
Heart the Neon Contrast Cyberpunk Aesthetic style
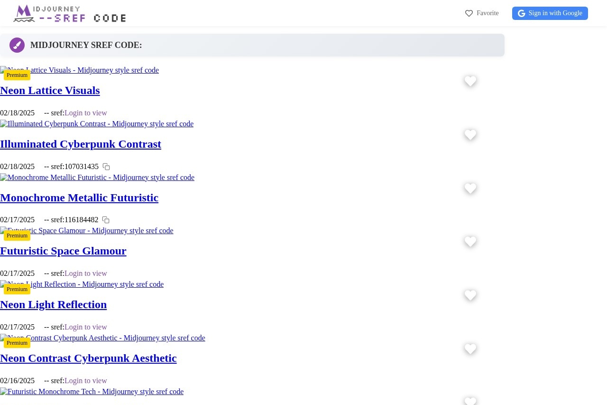[x=470, y=349]
